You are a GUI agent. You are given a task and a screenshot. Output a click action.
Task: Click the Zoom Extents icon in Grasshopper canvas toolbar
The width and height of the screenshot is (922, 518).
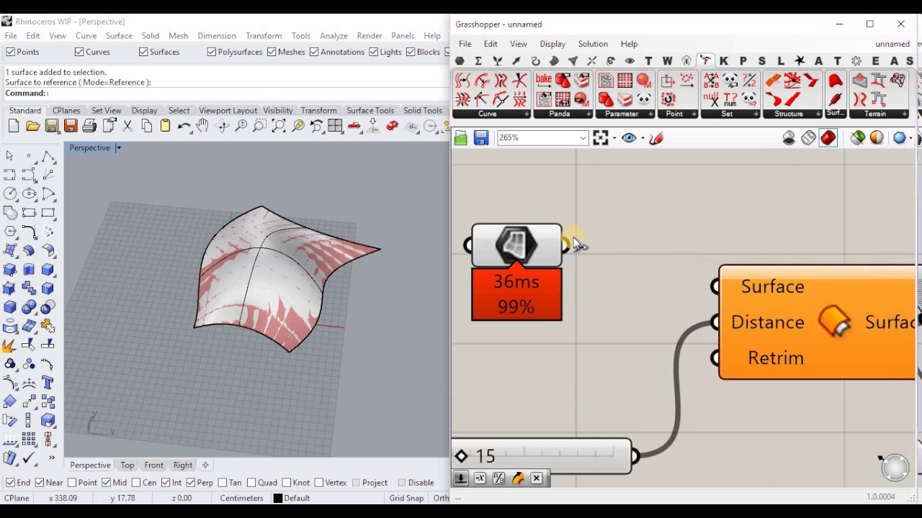tap(600, 138)
